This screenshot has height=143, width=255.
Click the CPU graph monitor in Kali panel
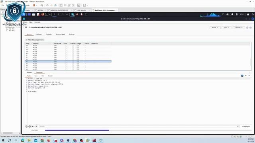(x=210, y=15)
